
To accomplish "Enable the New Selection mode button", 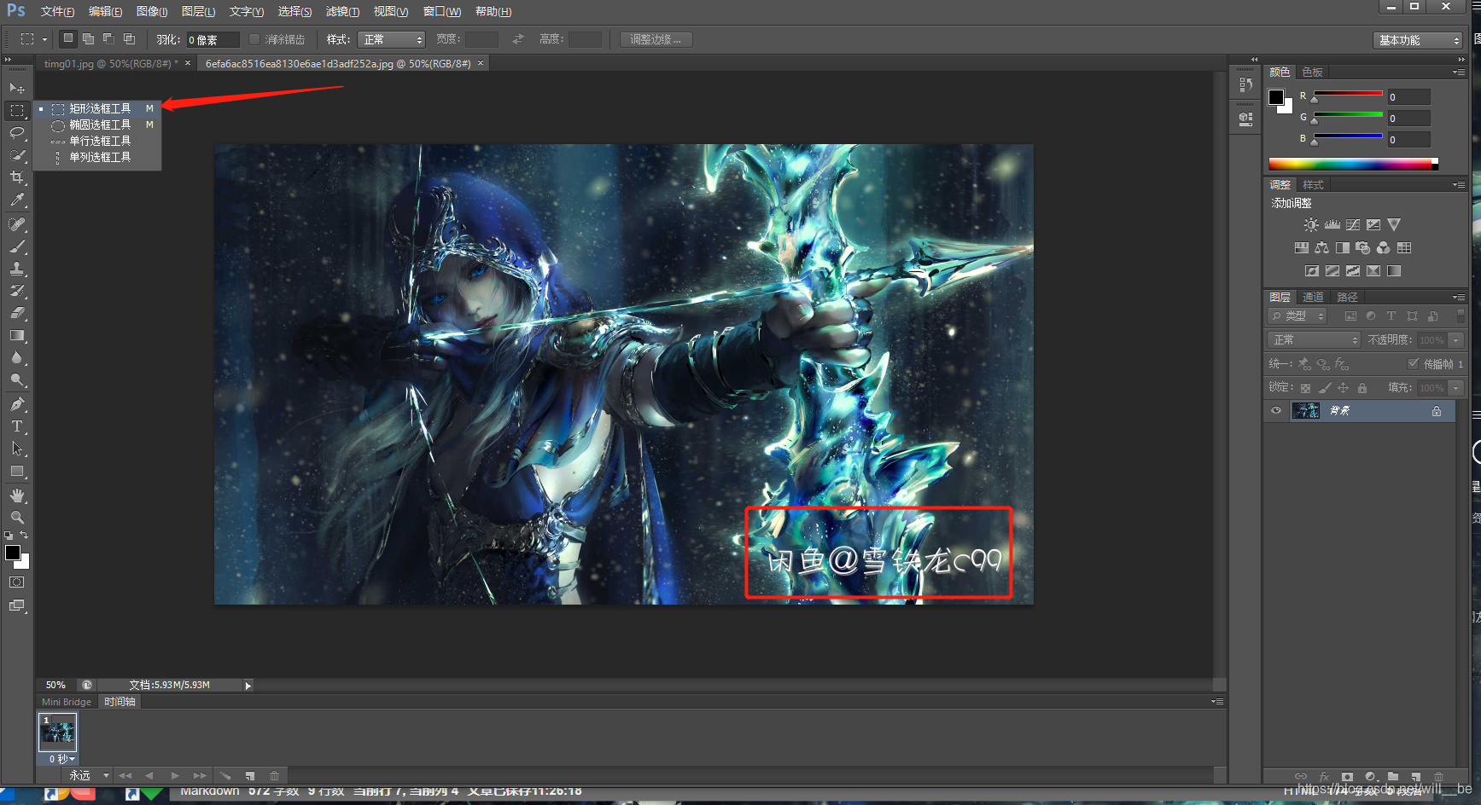I will coord(68,38).
